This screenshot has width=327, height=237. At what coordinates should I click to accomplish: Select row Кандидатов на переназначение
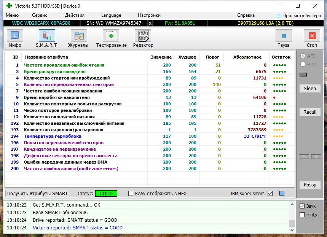[x=150, y=149]
